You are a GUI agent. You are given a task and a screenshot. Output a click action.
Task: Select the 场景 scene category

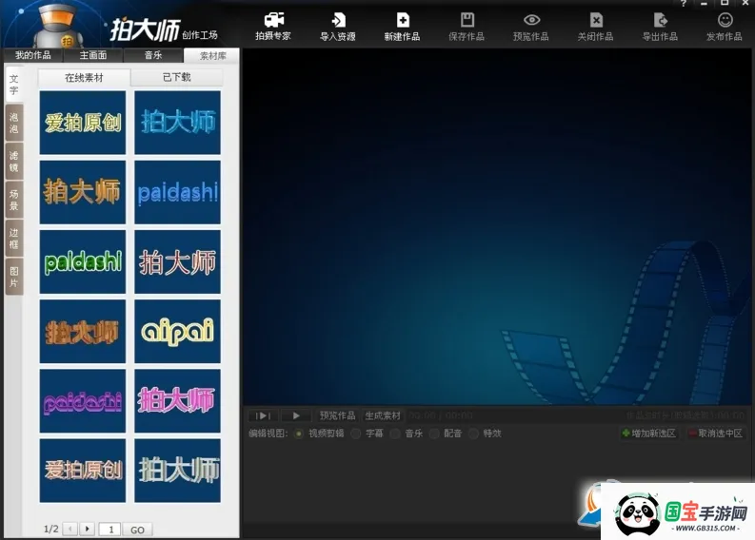click(14, 200)
